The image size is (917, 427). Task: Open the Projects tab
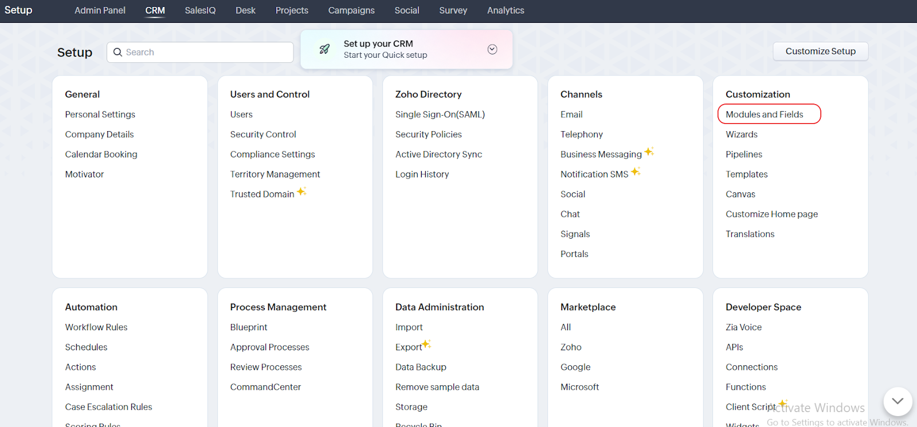coord(292,10)
